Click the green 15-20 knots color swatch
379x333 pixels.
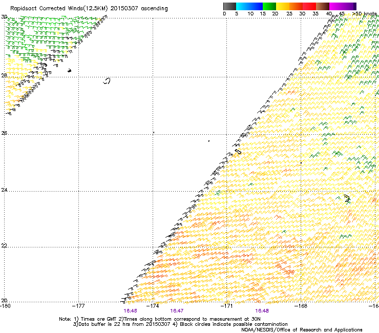tap(269, 6)
